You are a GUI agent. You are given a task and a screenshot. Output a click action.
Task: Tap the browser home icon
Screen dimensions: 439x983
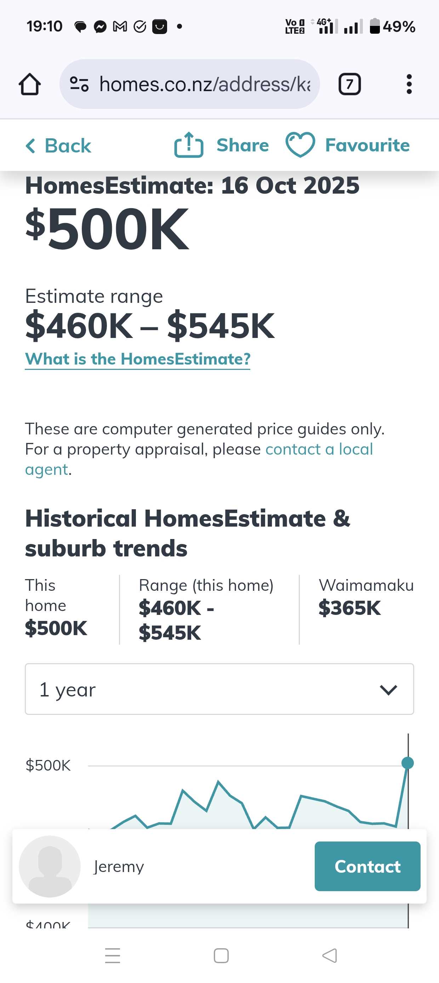29,84
